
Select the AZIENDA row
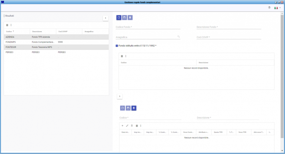tap(56, 37)
